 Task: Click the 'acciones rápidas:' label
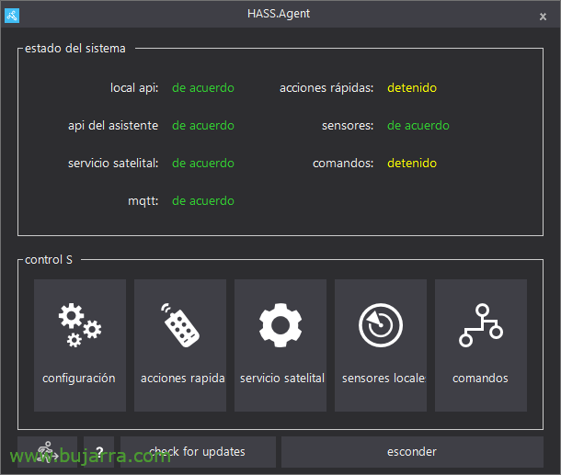pyautogui.click(x=326, y=88)
